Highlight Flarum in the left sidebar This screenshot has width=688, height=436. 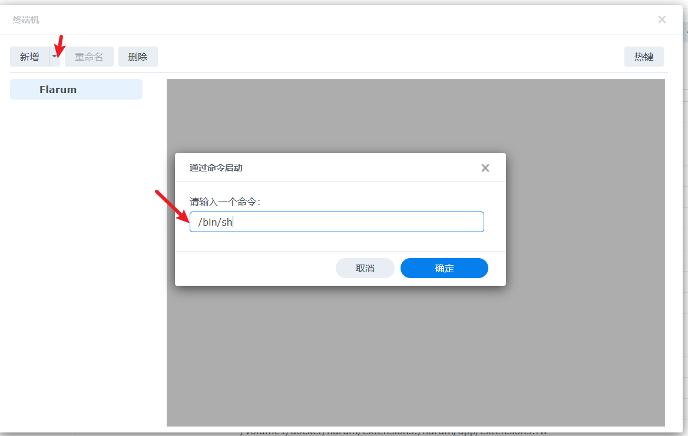(75, 89)
